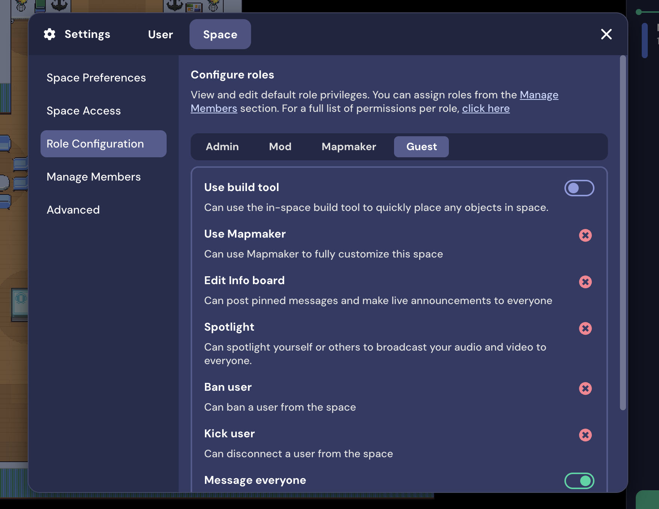Screen dimensions: 659x509
Task: Switch to the Mod role tab
Action: point(280,147)
